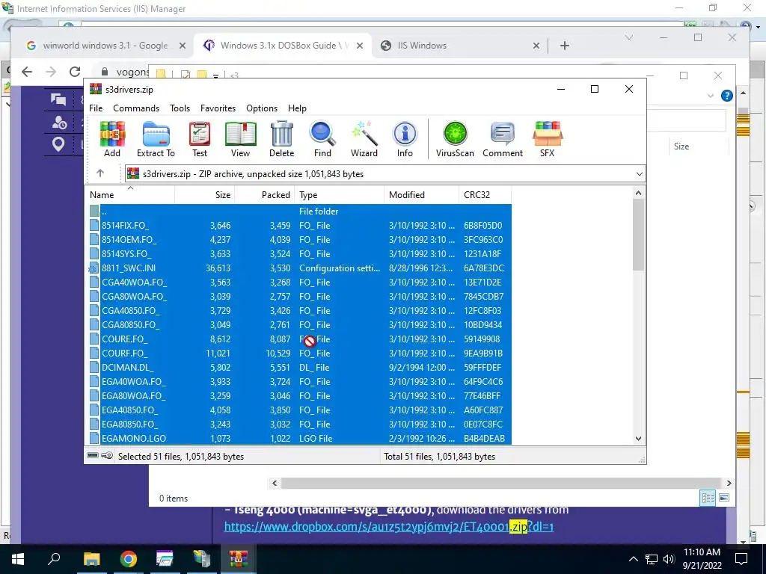Sort file list by Packed column
Screen dimensions: 766x574
(265, 195)
